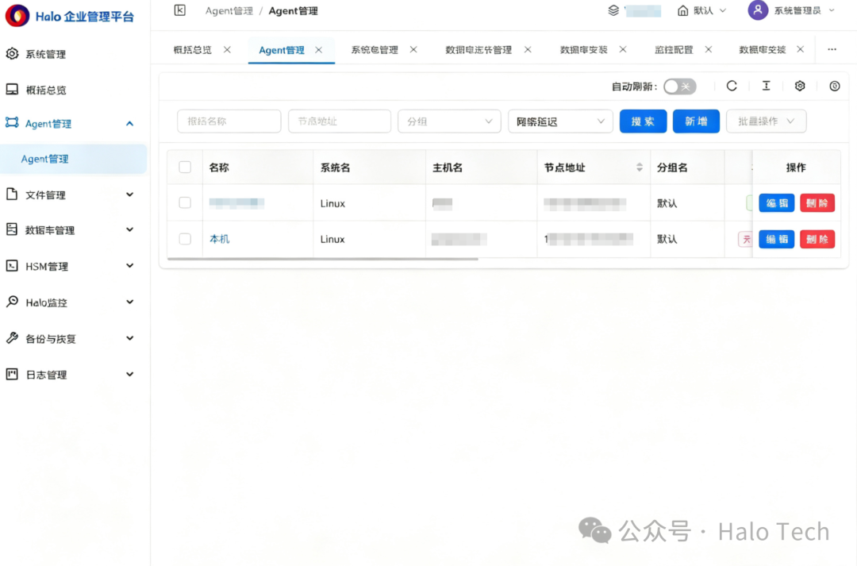Click Agent管理 in the breadcrumb
Viewport: 857px width, 566px height.
pos(229,11)
